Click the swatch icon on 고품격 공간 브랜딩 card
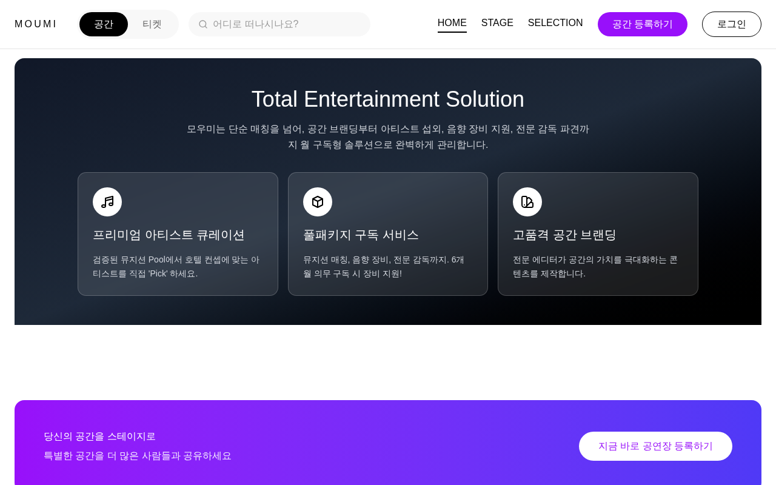The width and height of the screenshot is (776, 485). coord(527,202)
